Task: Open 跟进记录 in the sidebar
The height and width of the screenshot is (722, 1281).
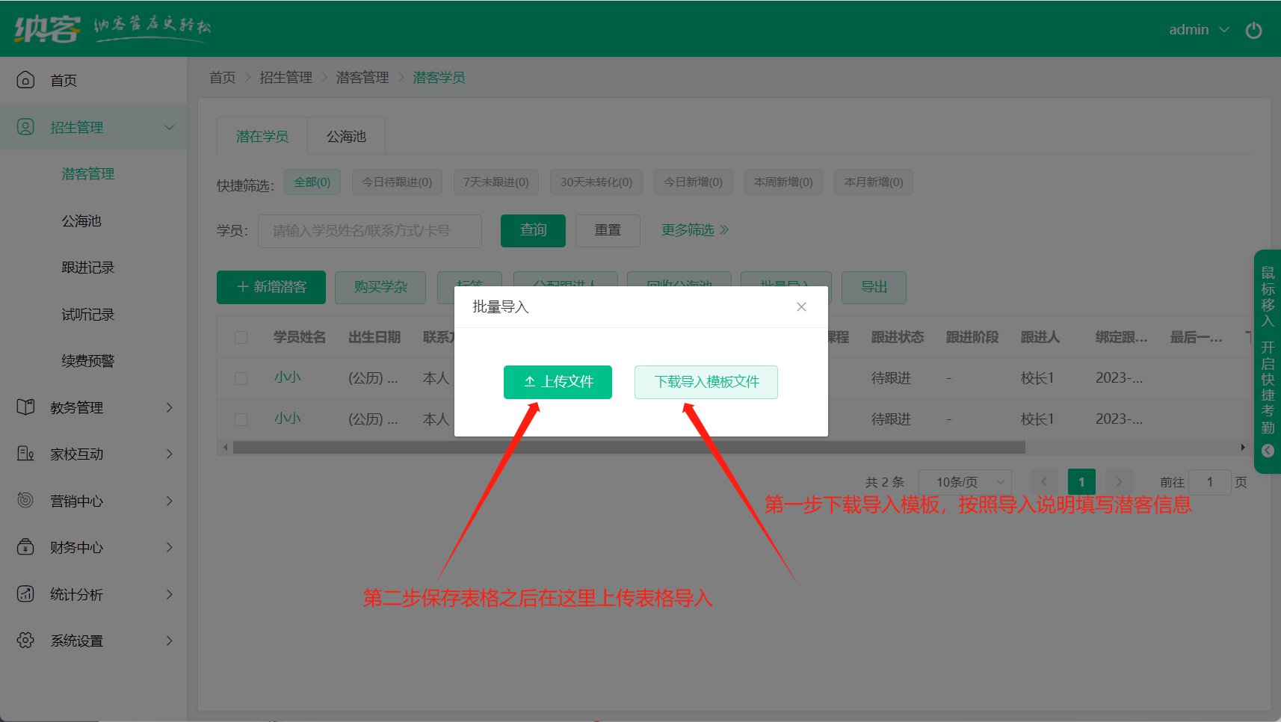Action: pyautogui.click(x=88, y=268)
